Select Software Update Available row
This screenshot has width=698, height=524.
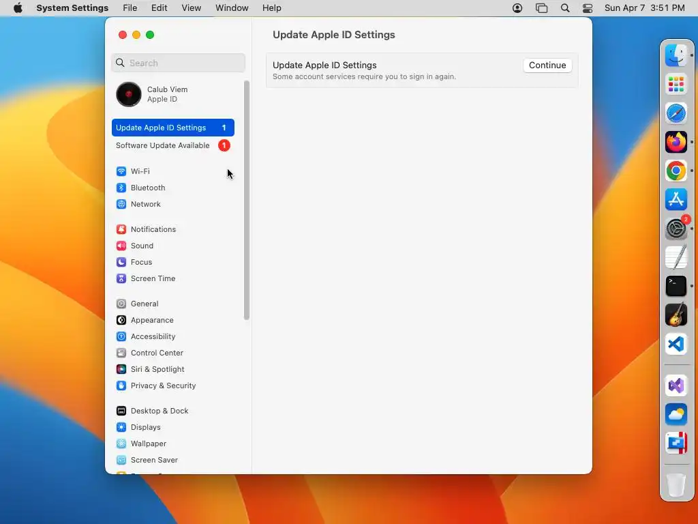tap(172, 145)
